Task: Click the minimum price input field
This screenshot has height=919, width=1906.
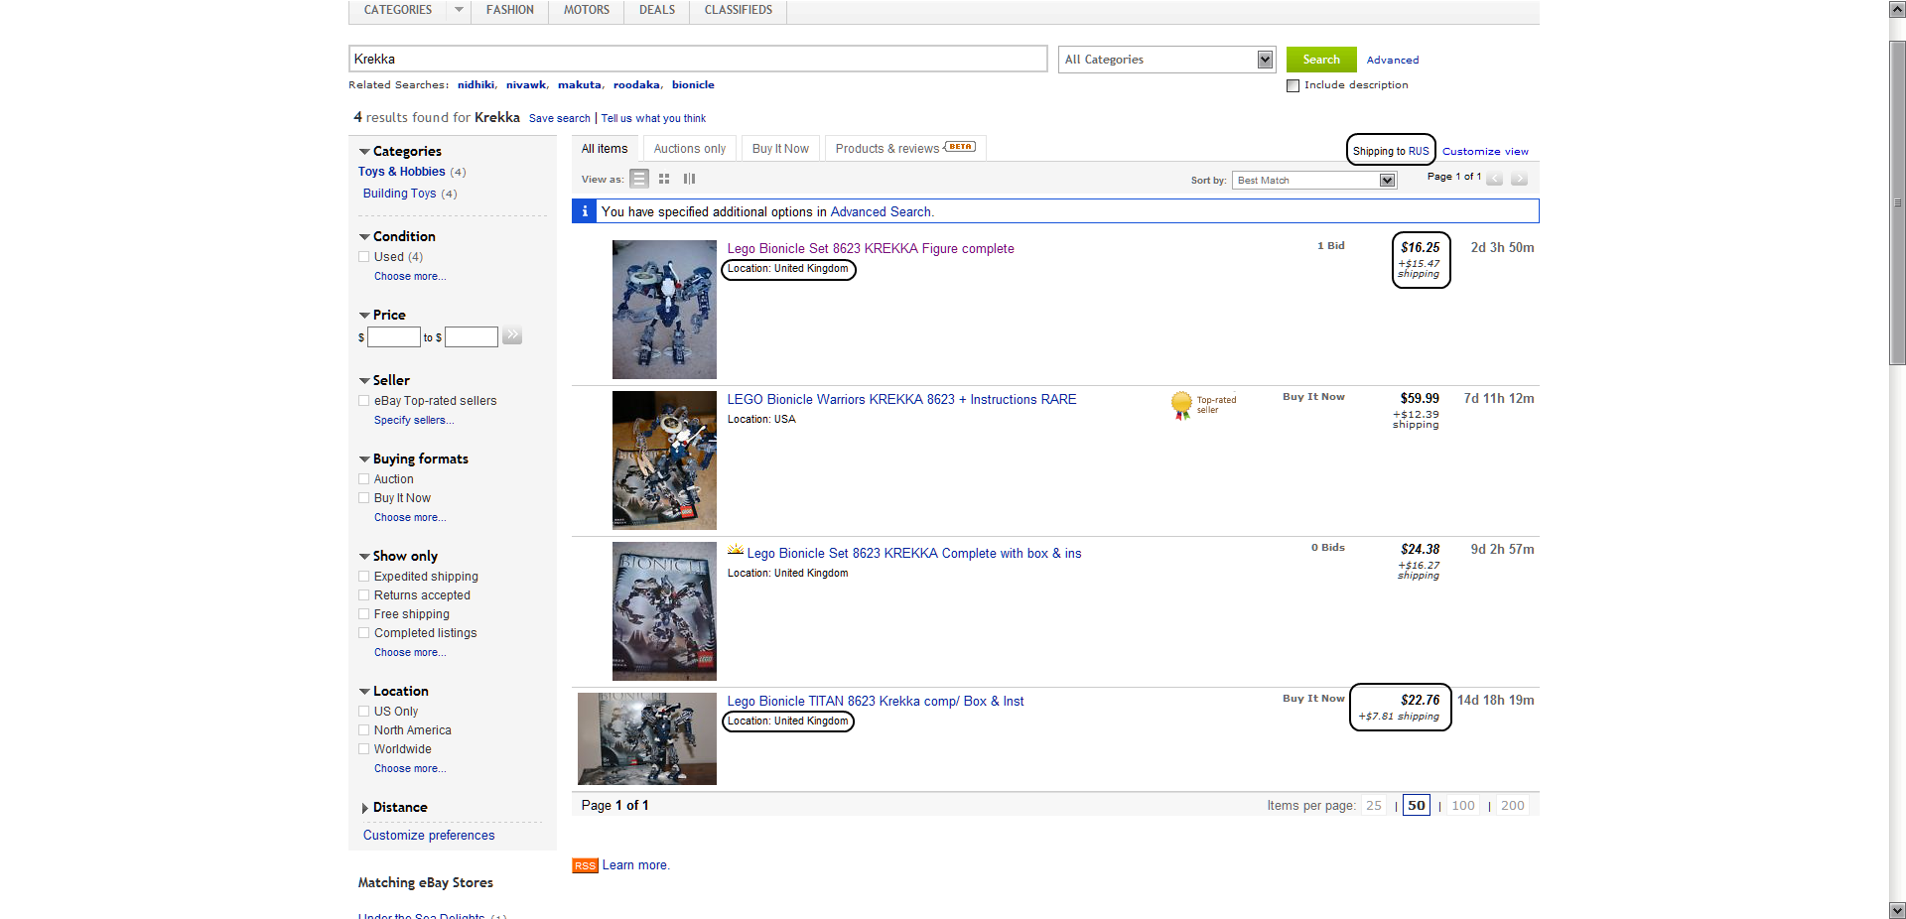Action: tap(394, 337)
